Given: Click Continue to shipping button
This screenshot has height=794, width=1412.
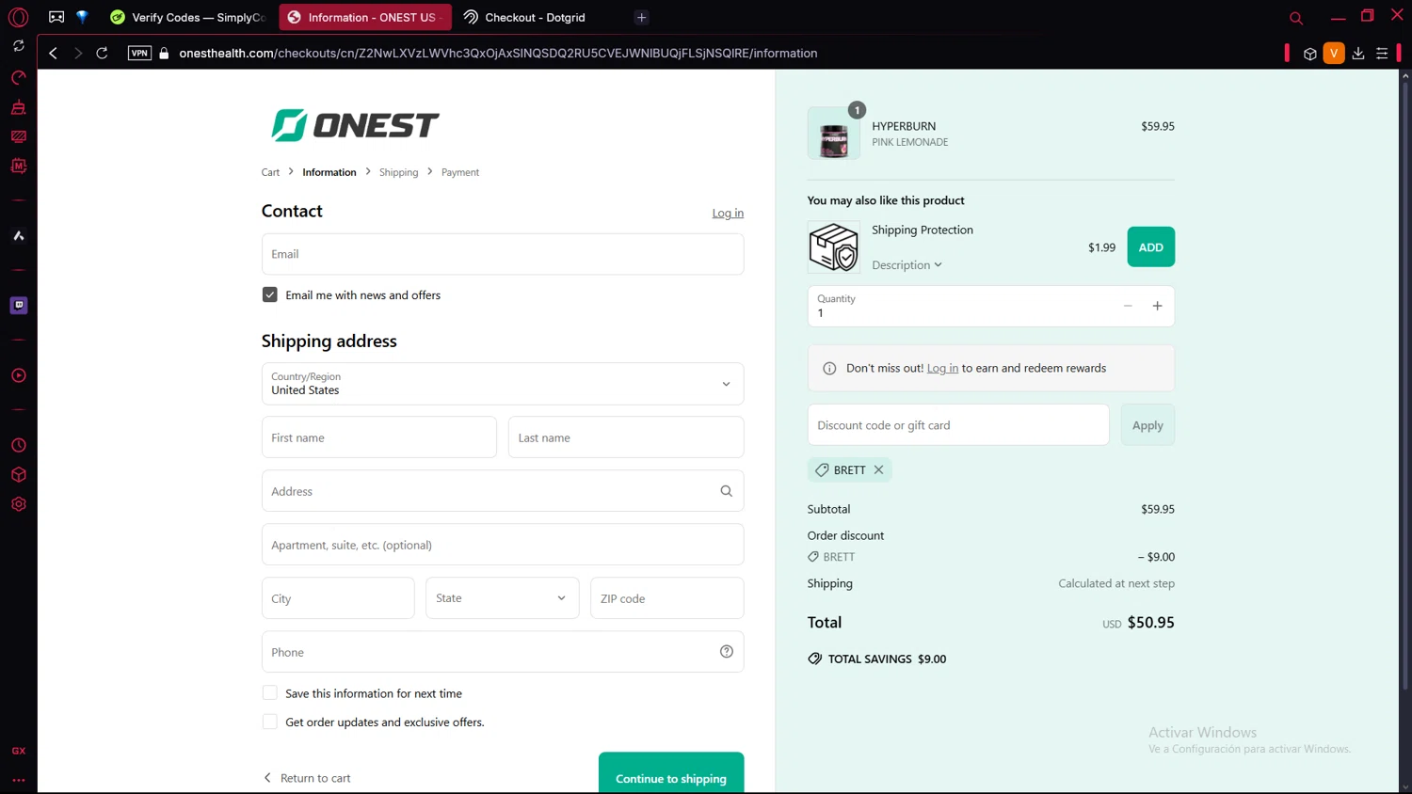Looking at the screenshot, I should (671, 772).
